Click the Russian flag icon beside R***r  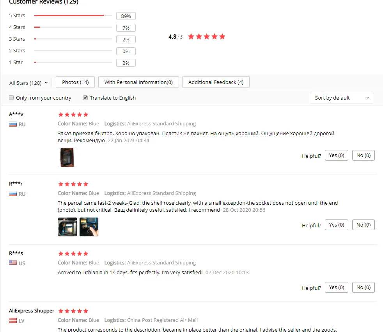pos(13,194)
